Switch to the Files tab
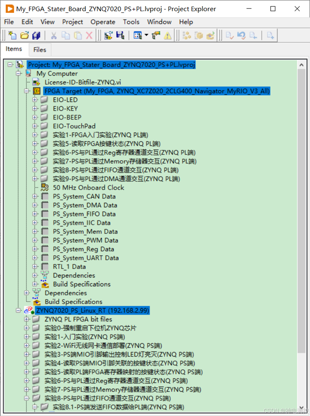310x416 pixels. pos(40,50)
